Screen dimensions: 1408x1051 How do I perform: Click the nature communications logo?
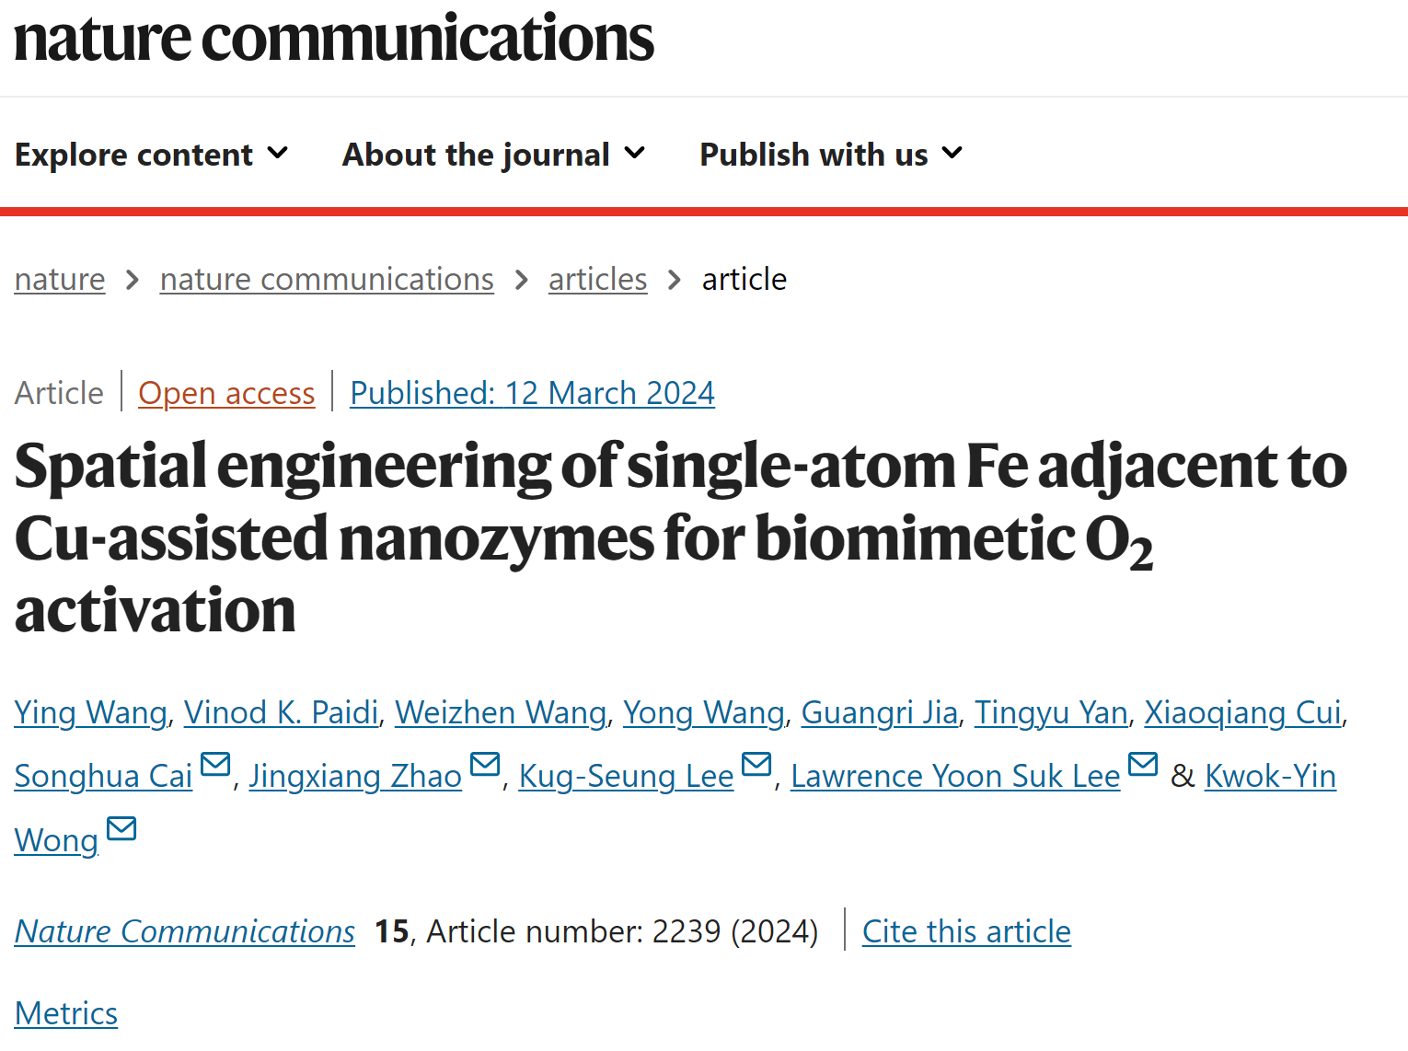tap(334, 39)
